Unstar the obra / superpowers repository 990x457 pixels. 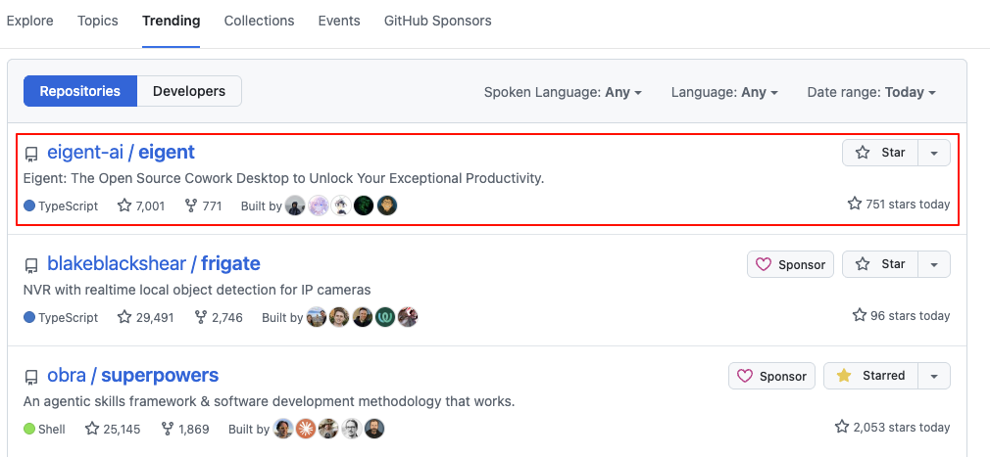[x=870, y=376]
